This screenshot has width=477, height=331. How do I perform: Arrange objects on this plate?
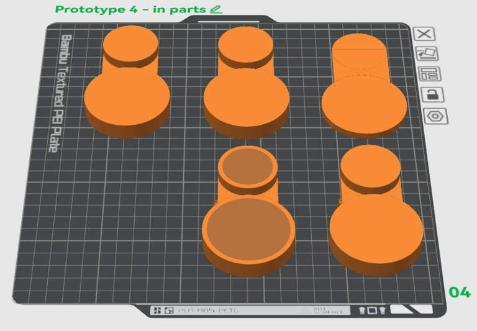pyautogui.click(x=429, y=74)
